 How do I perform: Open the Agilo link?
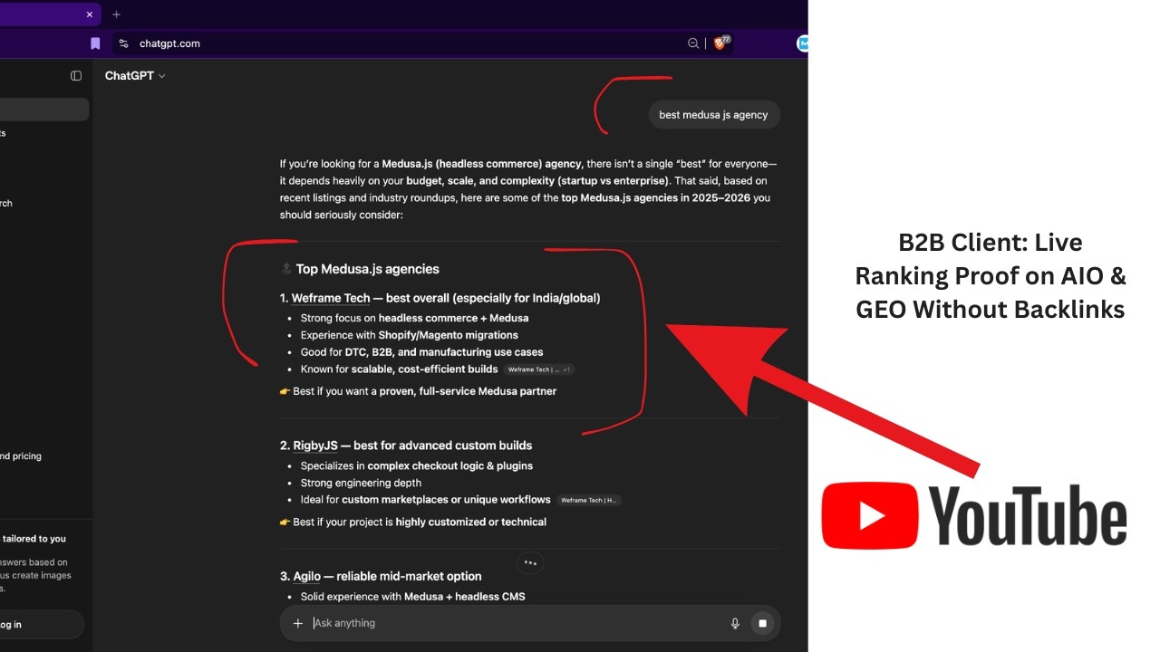pos(307,576)
